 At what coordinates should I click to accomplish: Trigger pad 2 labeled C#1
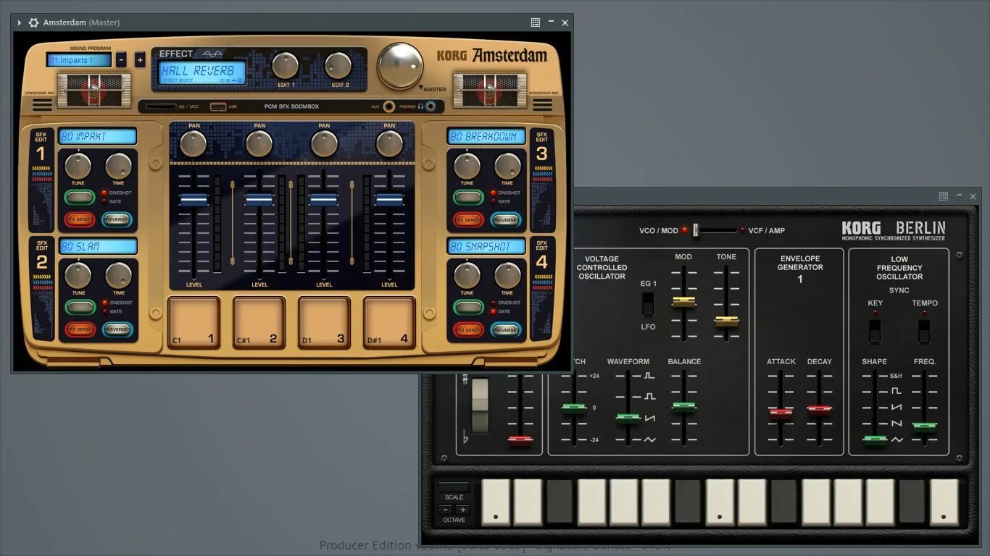click(x=259, y=322)
